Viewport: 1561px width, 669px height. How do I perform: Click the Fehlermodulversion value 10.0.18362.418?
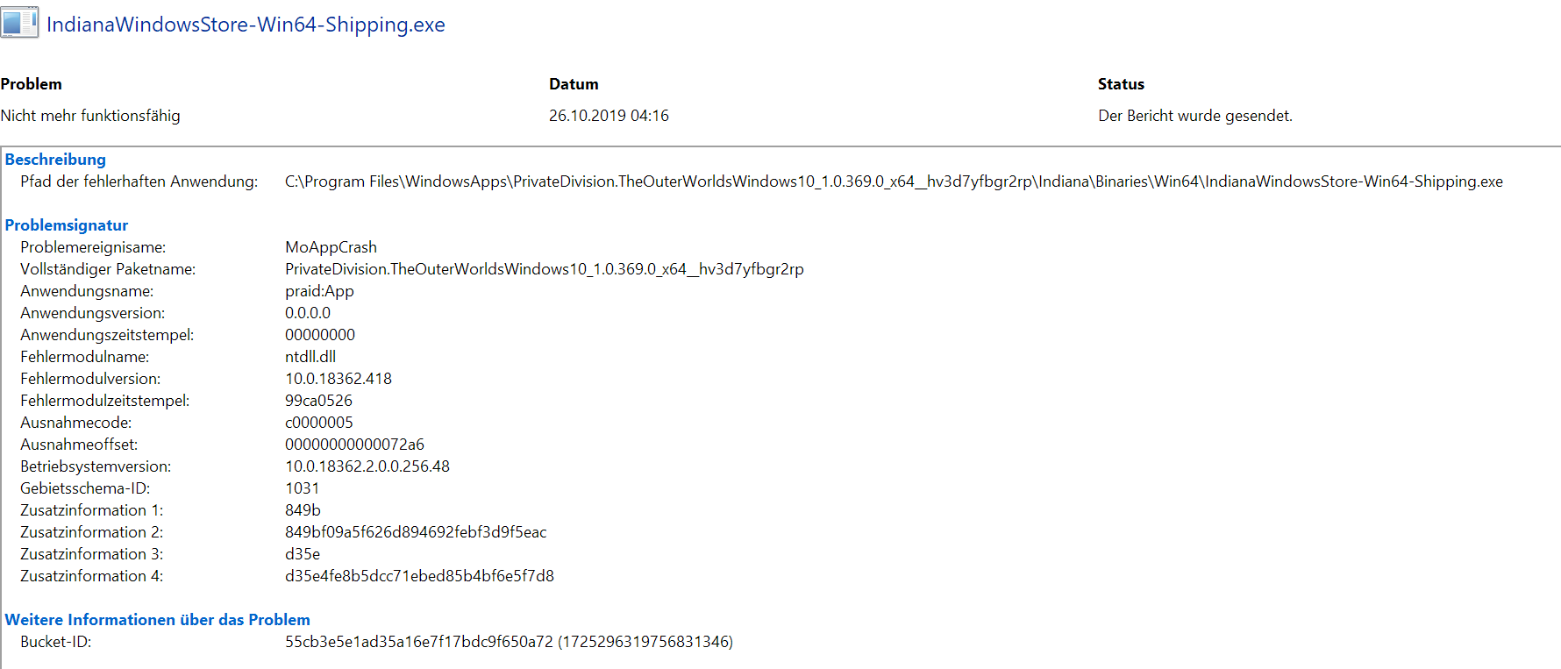(x=339, y=379)
